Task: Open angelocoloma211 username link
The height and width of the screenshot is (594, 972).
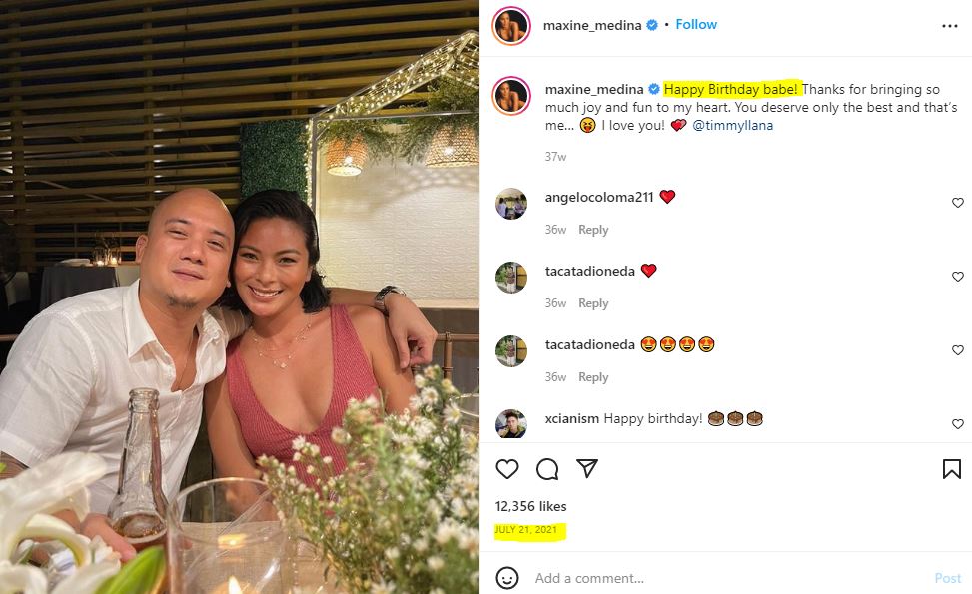Action: click(598, 197)
